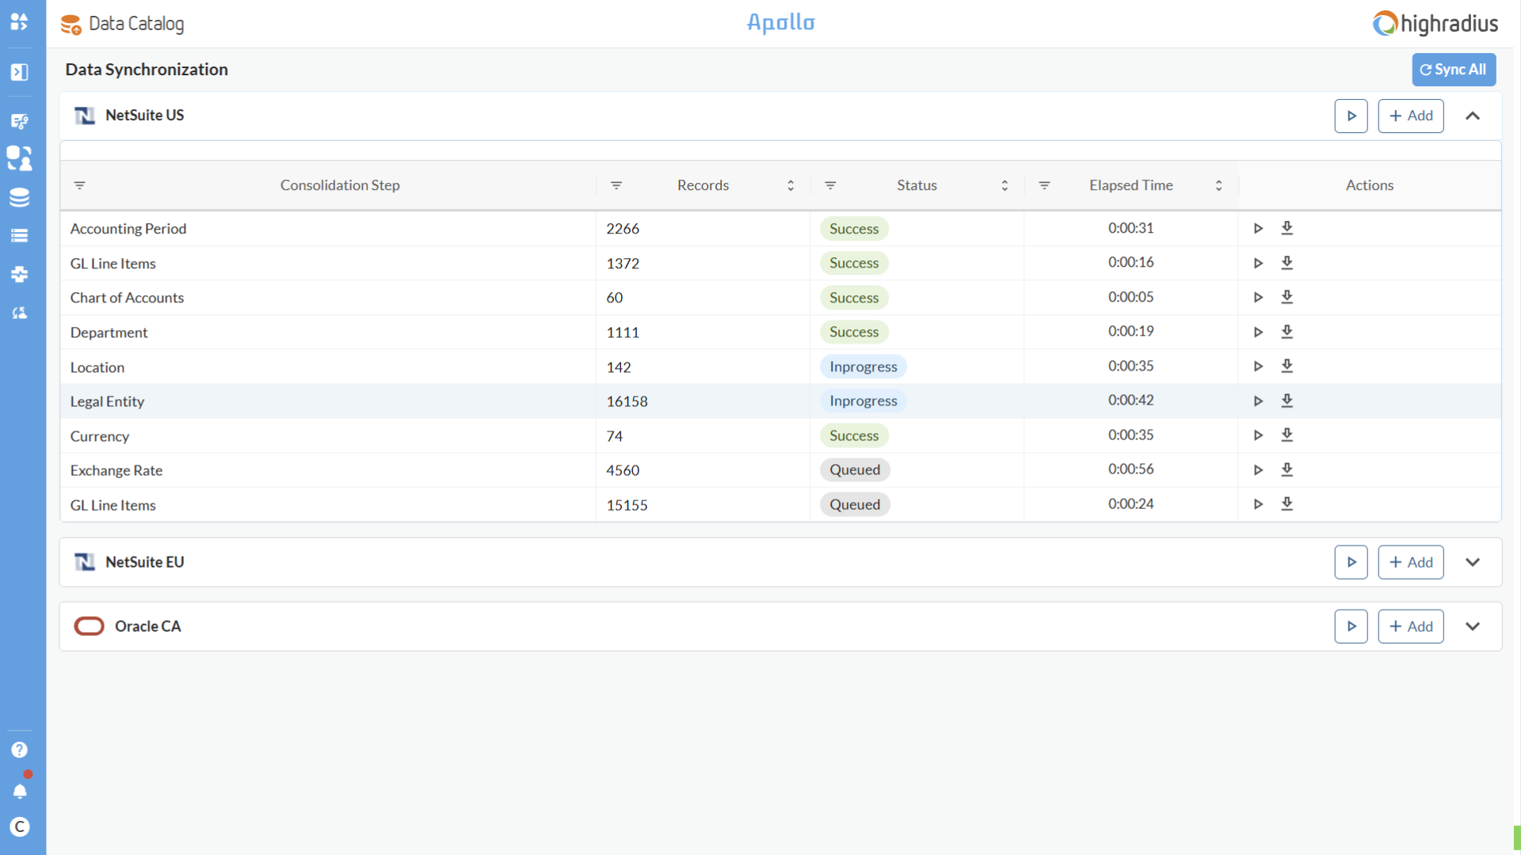Run the Legal Entity step
Image resolution: width=1521 pixels, height=855 pixels.
pyautogui.click(x=1258, y=401)
